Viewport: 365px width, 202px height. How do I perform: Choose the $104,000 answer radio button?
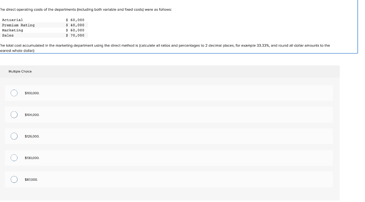tap(14, 115)
